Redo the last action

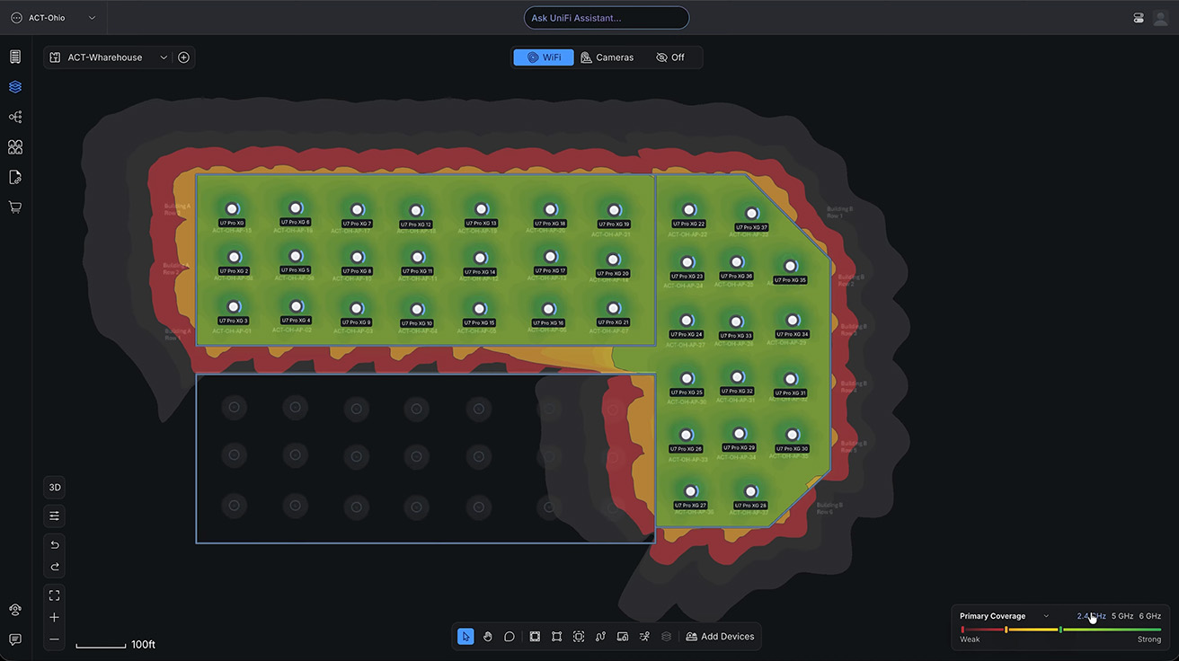click(x=55, y=567)
